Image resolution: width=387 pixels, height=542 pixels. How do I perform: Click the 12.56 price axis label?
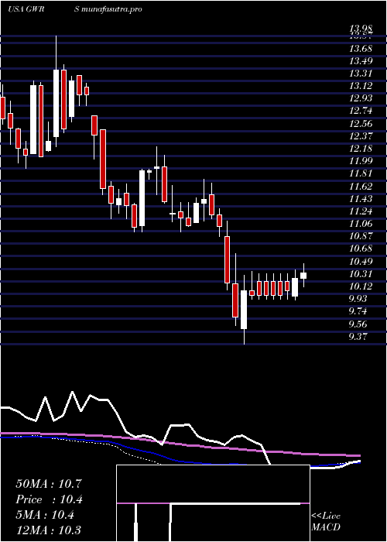point(361,123)
